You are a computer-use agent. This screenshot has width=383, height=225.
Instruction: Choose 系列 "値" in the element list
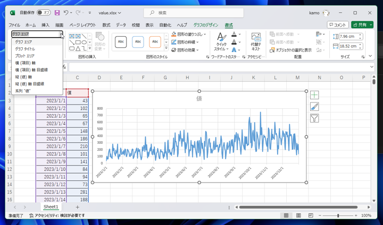click(23, 91)
